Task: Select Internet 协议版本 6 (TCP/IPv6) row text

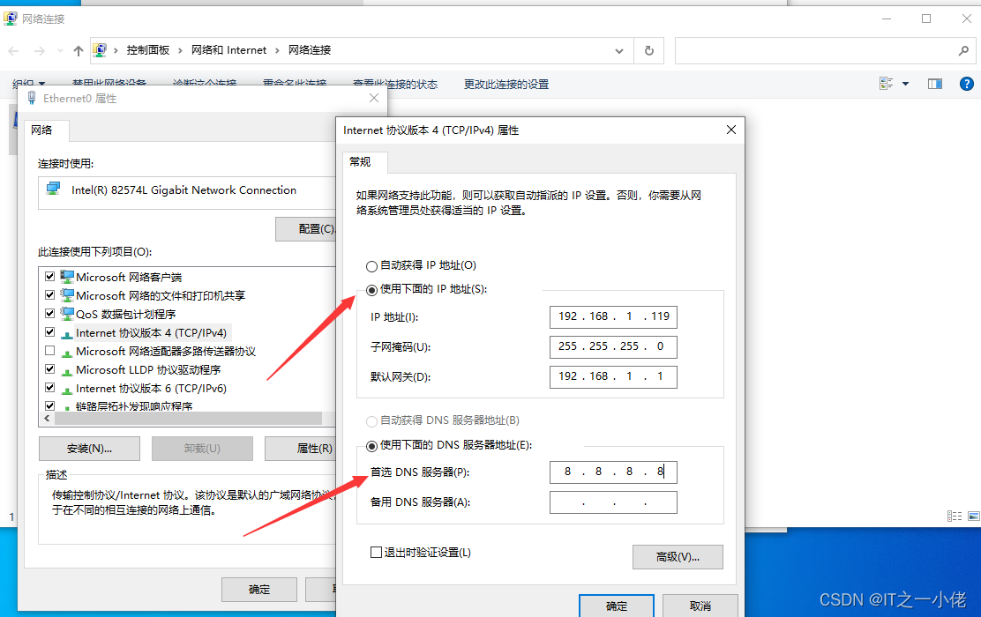Action: (152, 388)
